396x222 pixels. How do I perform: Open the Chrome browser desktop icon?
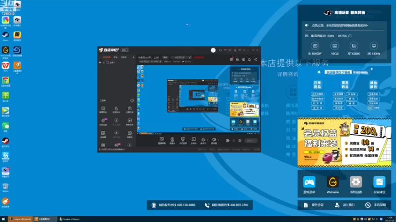pyautogui.click(x=5, y=80)
